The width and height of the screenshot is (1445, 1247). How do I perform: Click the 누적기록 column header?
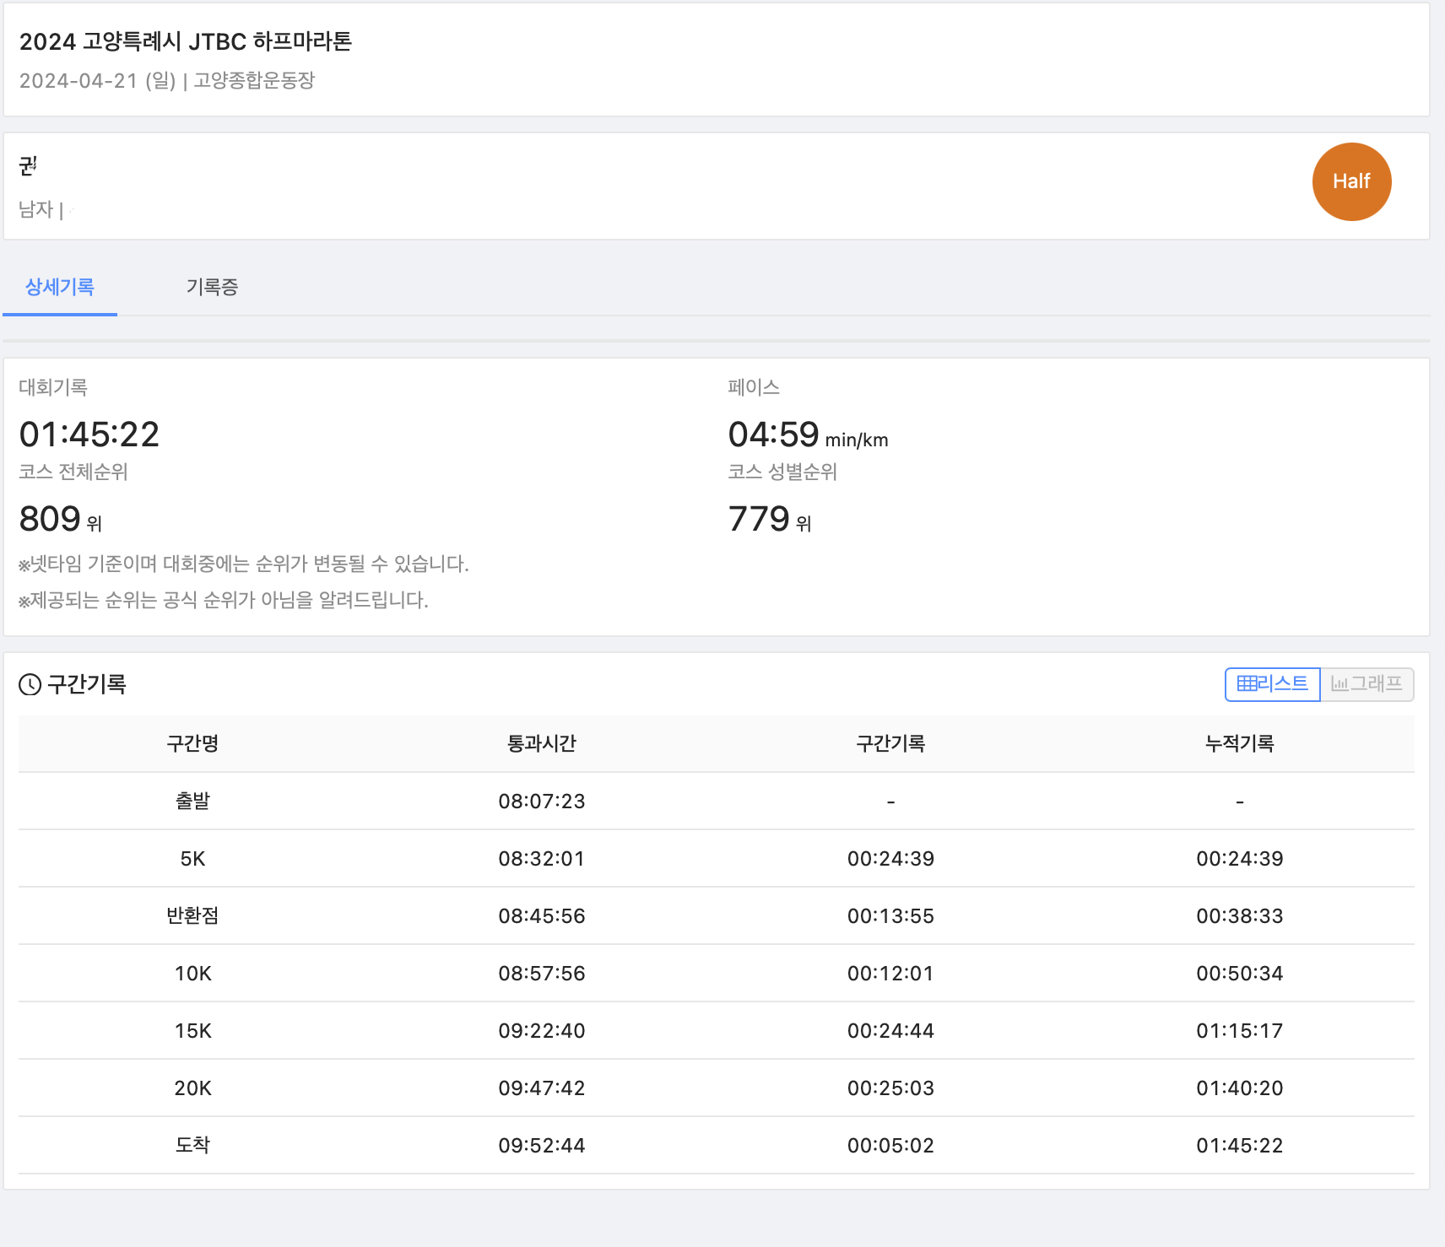click(x=1239, y=743)
